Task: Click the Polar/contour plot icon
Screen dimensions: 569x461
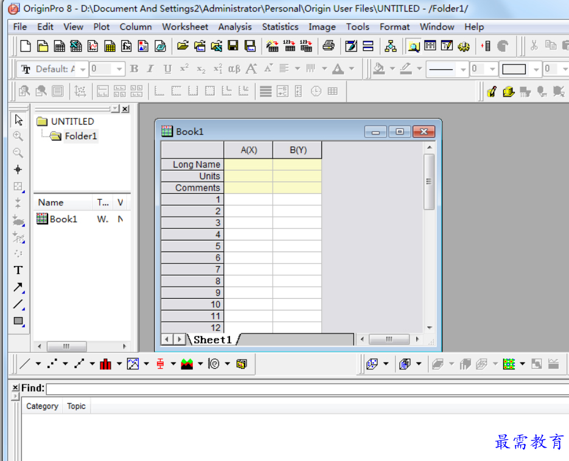Action: (214, 364)
